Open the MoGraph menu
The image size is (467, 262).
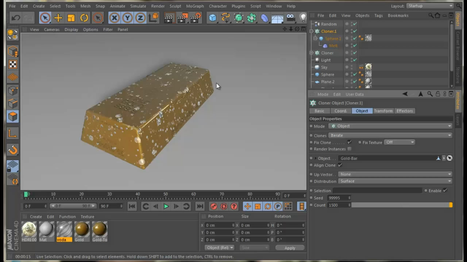pos(195,6)
